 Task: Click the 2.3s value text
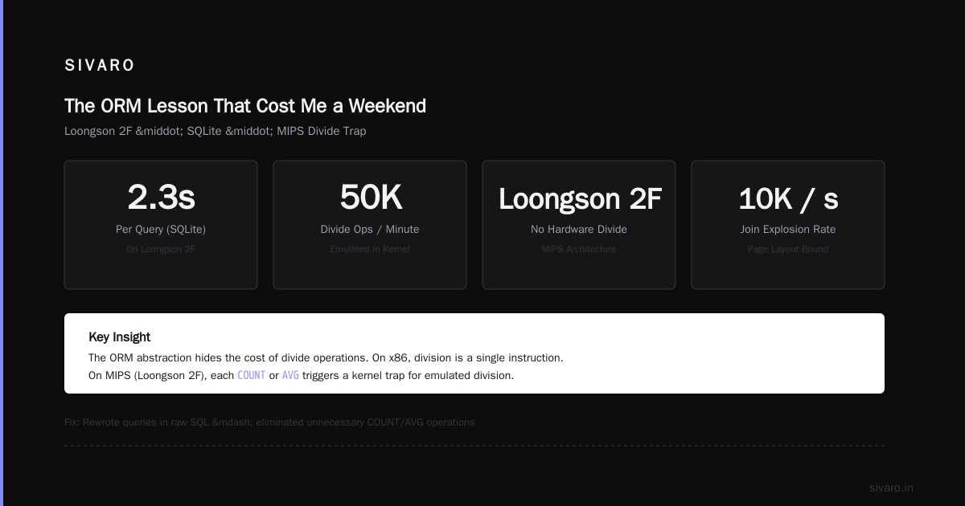pos(161,198)
